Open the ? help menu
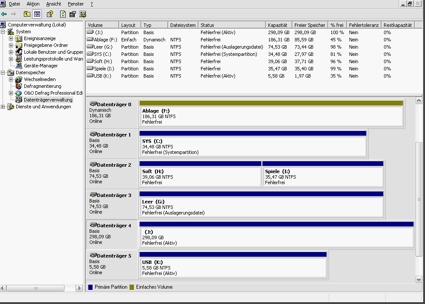 click(x=92, y=4)
